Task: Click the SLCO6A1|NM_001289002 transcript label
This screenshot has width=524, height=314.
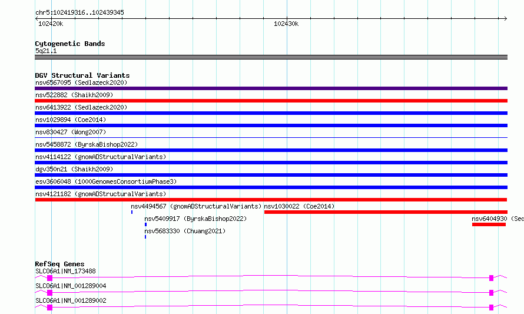Action: (x=71, y=300)
